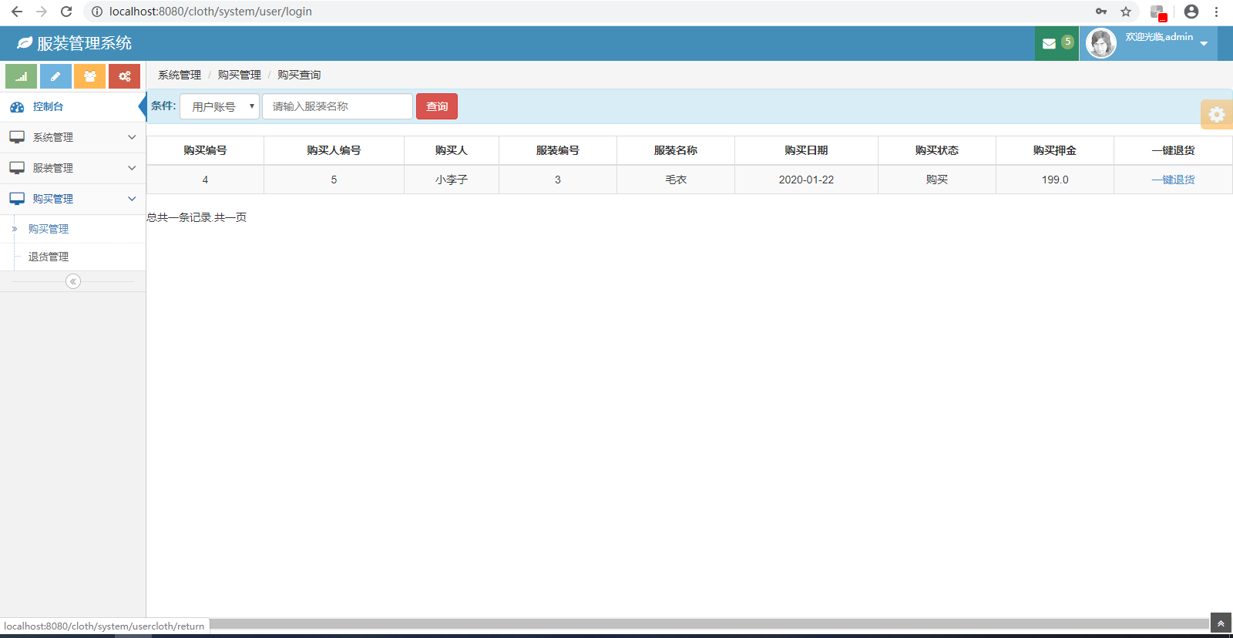Click the 小李子 buyer cell
Image resolution: width=1233 pixels, height=638 pixels.
pyautogui.click(x=452, y=180)
